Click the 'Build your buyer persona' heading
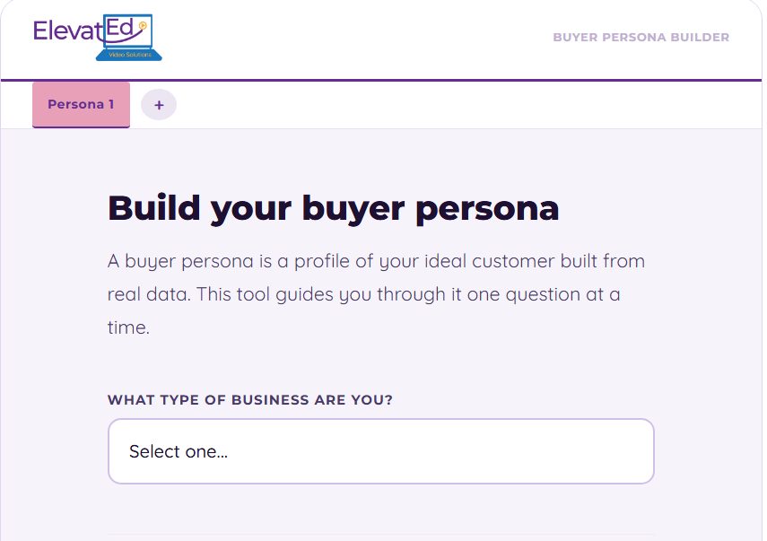This screenshot has width=767, height=541. (333, 208)
